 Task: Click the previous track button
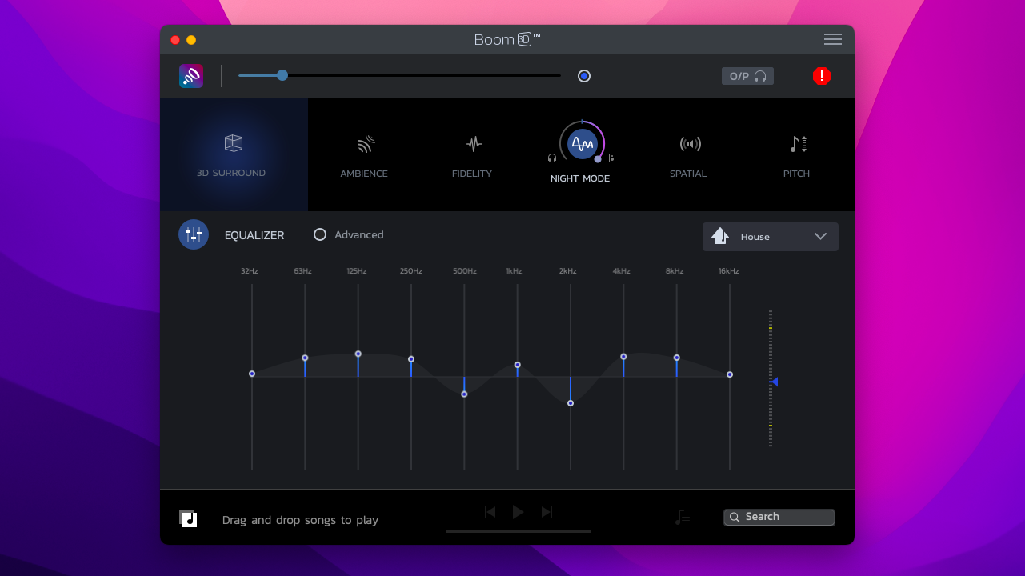490,512
